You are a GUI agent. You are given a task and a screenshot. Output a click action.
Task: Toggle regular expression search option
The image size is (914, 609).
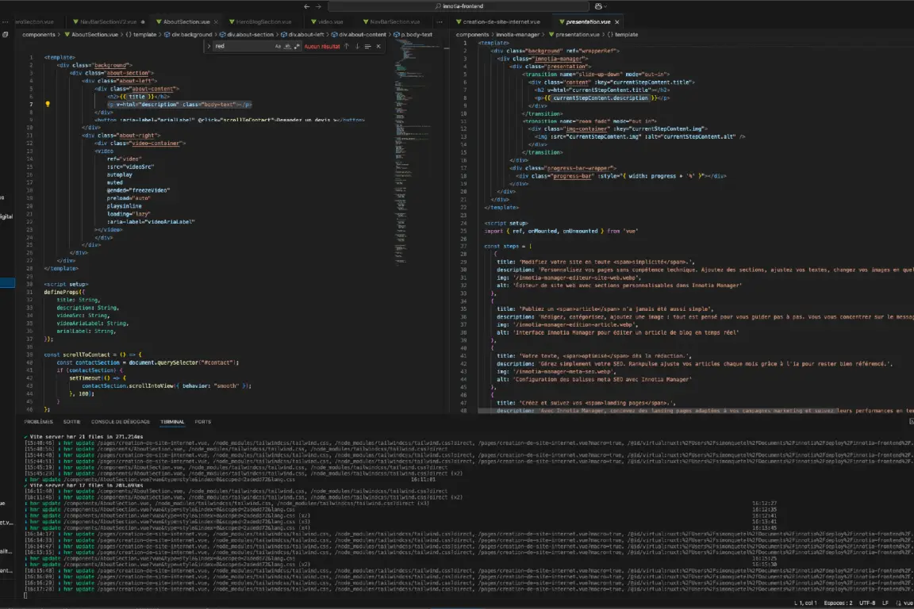pos(297,47)
